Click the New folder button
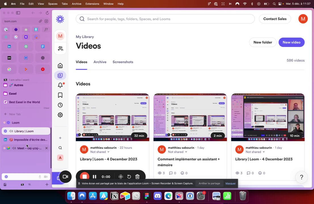Screen dimensions: 314x204 pos(263,42)
